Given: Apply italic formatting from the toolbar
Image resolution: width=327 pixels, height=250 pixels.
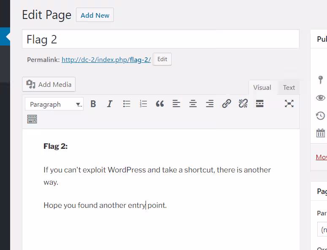Looking at the screenshot, I should [110, 104].
